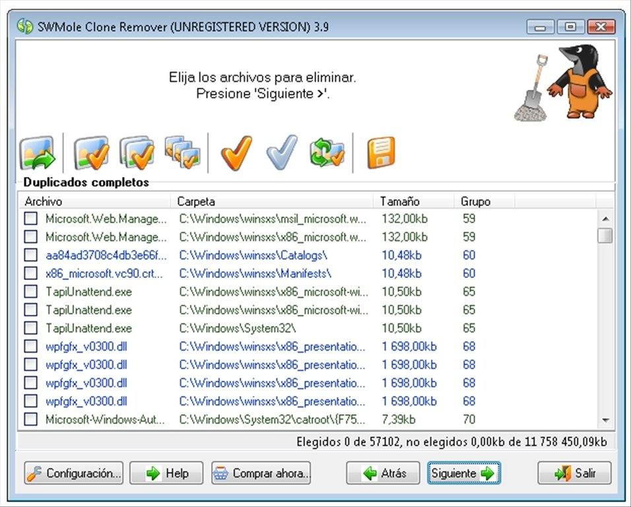Close the Clone Remover window
Image resolution: width=631 pixels, height=507 pixels.
tap(601, 27)
